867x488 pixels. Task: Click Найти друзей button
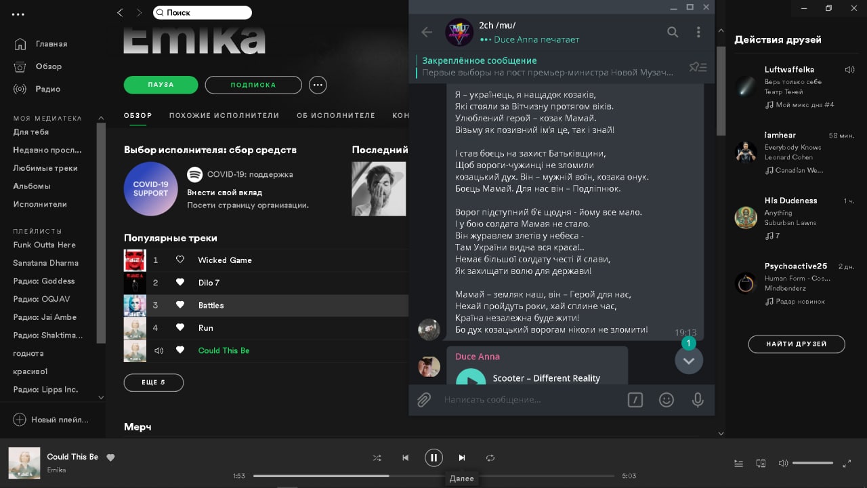coord(797,344)
